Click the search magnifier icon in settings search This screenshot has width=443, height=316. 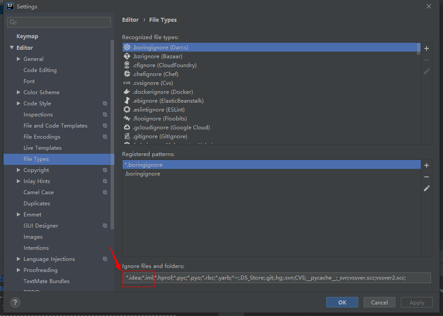coord(13,22)
